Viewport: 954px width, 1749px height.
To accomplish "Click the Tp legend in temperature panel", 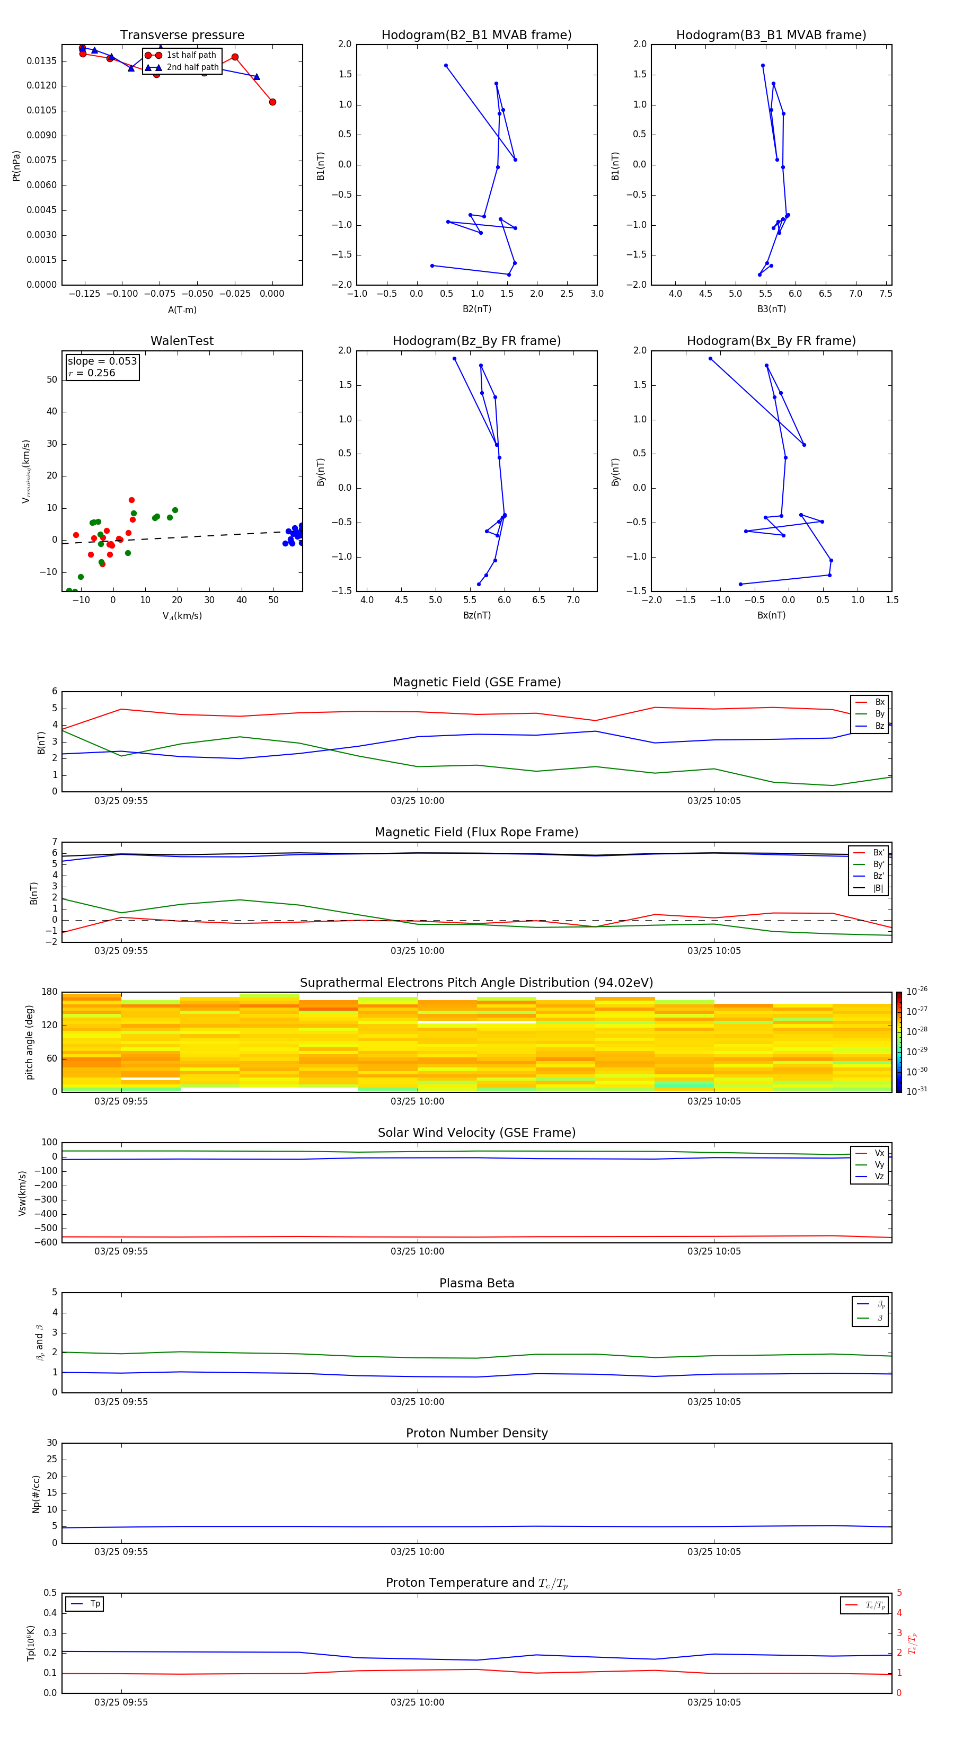I will pos(84,1604).
